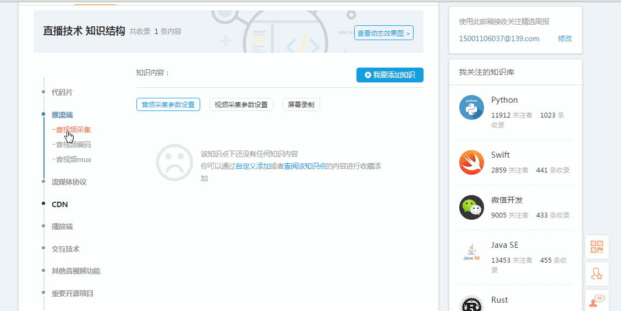Click the Swift 441 条收录 count
Image resolution: width=621 pixels, height=311 pixels.
tap(553, 170)
